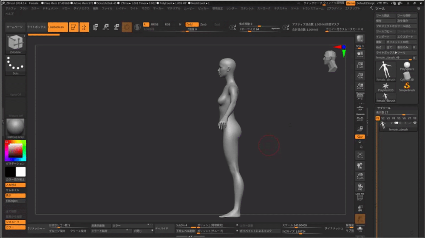Select the PolyMesh3D star tool
The image size is (425, 238).
pyautogui.click(x=385, y=87)
